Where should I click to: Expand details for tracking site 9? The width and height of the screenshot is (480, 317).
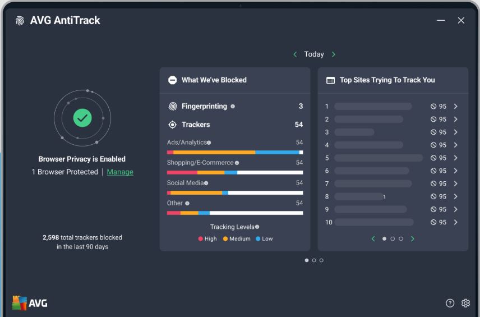coord(455,209)
